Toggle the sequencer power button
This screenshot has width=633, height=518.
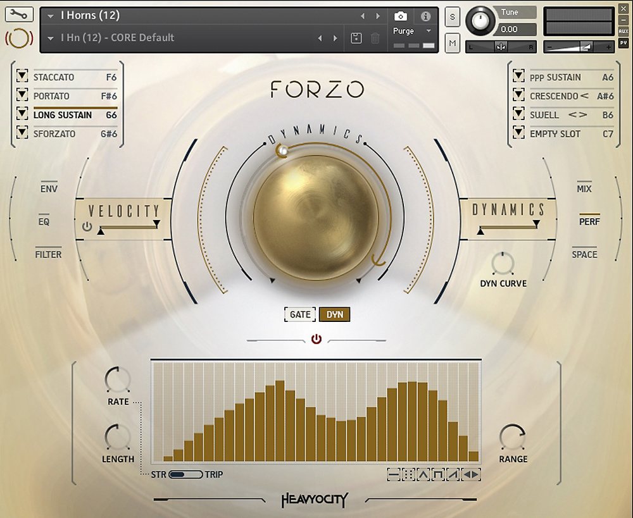point(316,340)
